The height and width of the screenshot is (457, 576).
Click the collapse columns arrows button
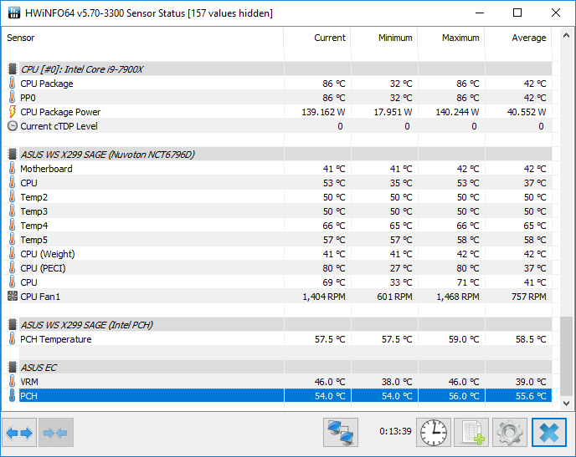(55, 433)
